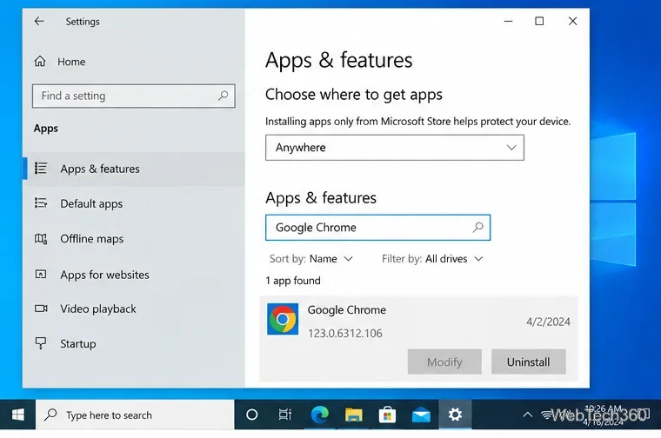This screenshot has width=661, height=438.
Task: Open Offline maps section
Action: [x=134, y=239]
